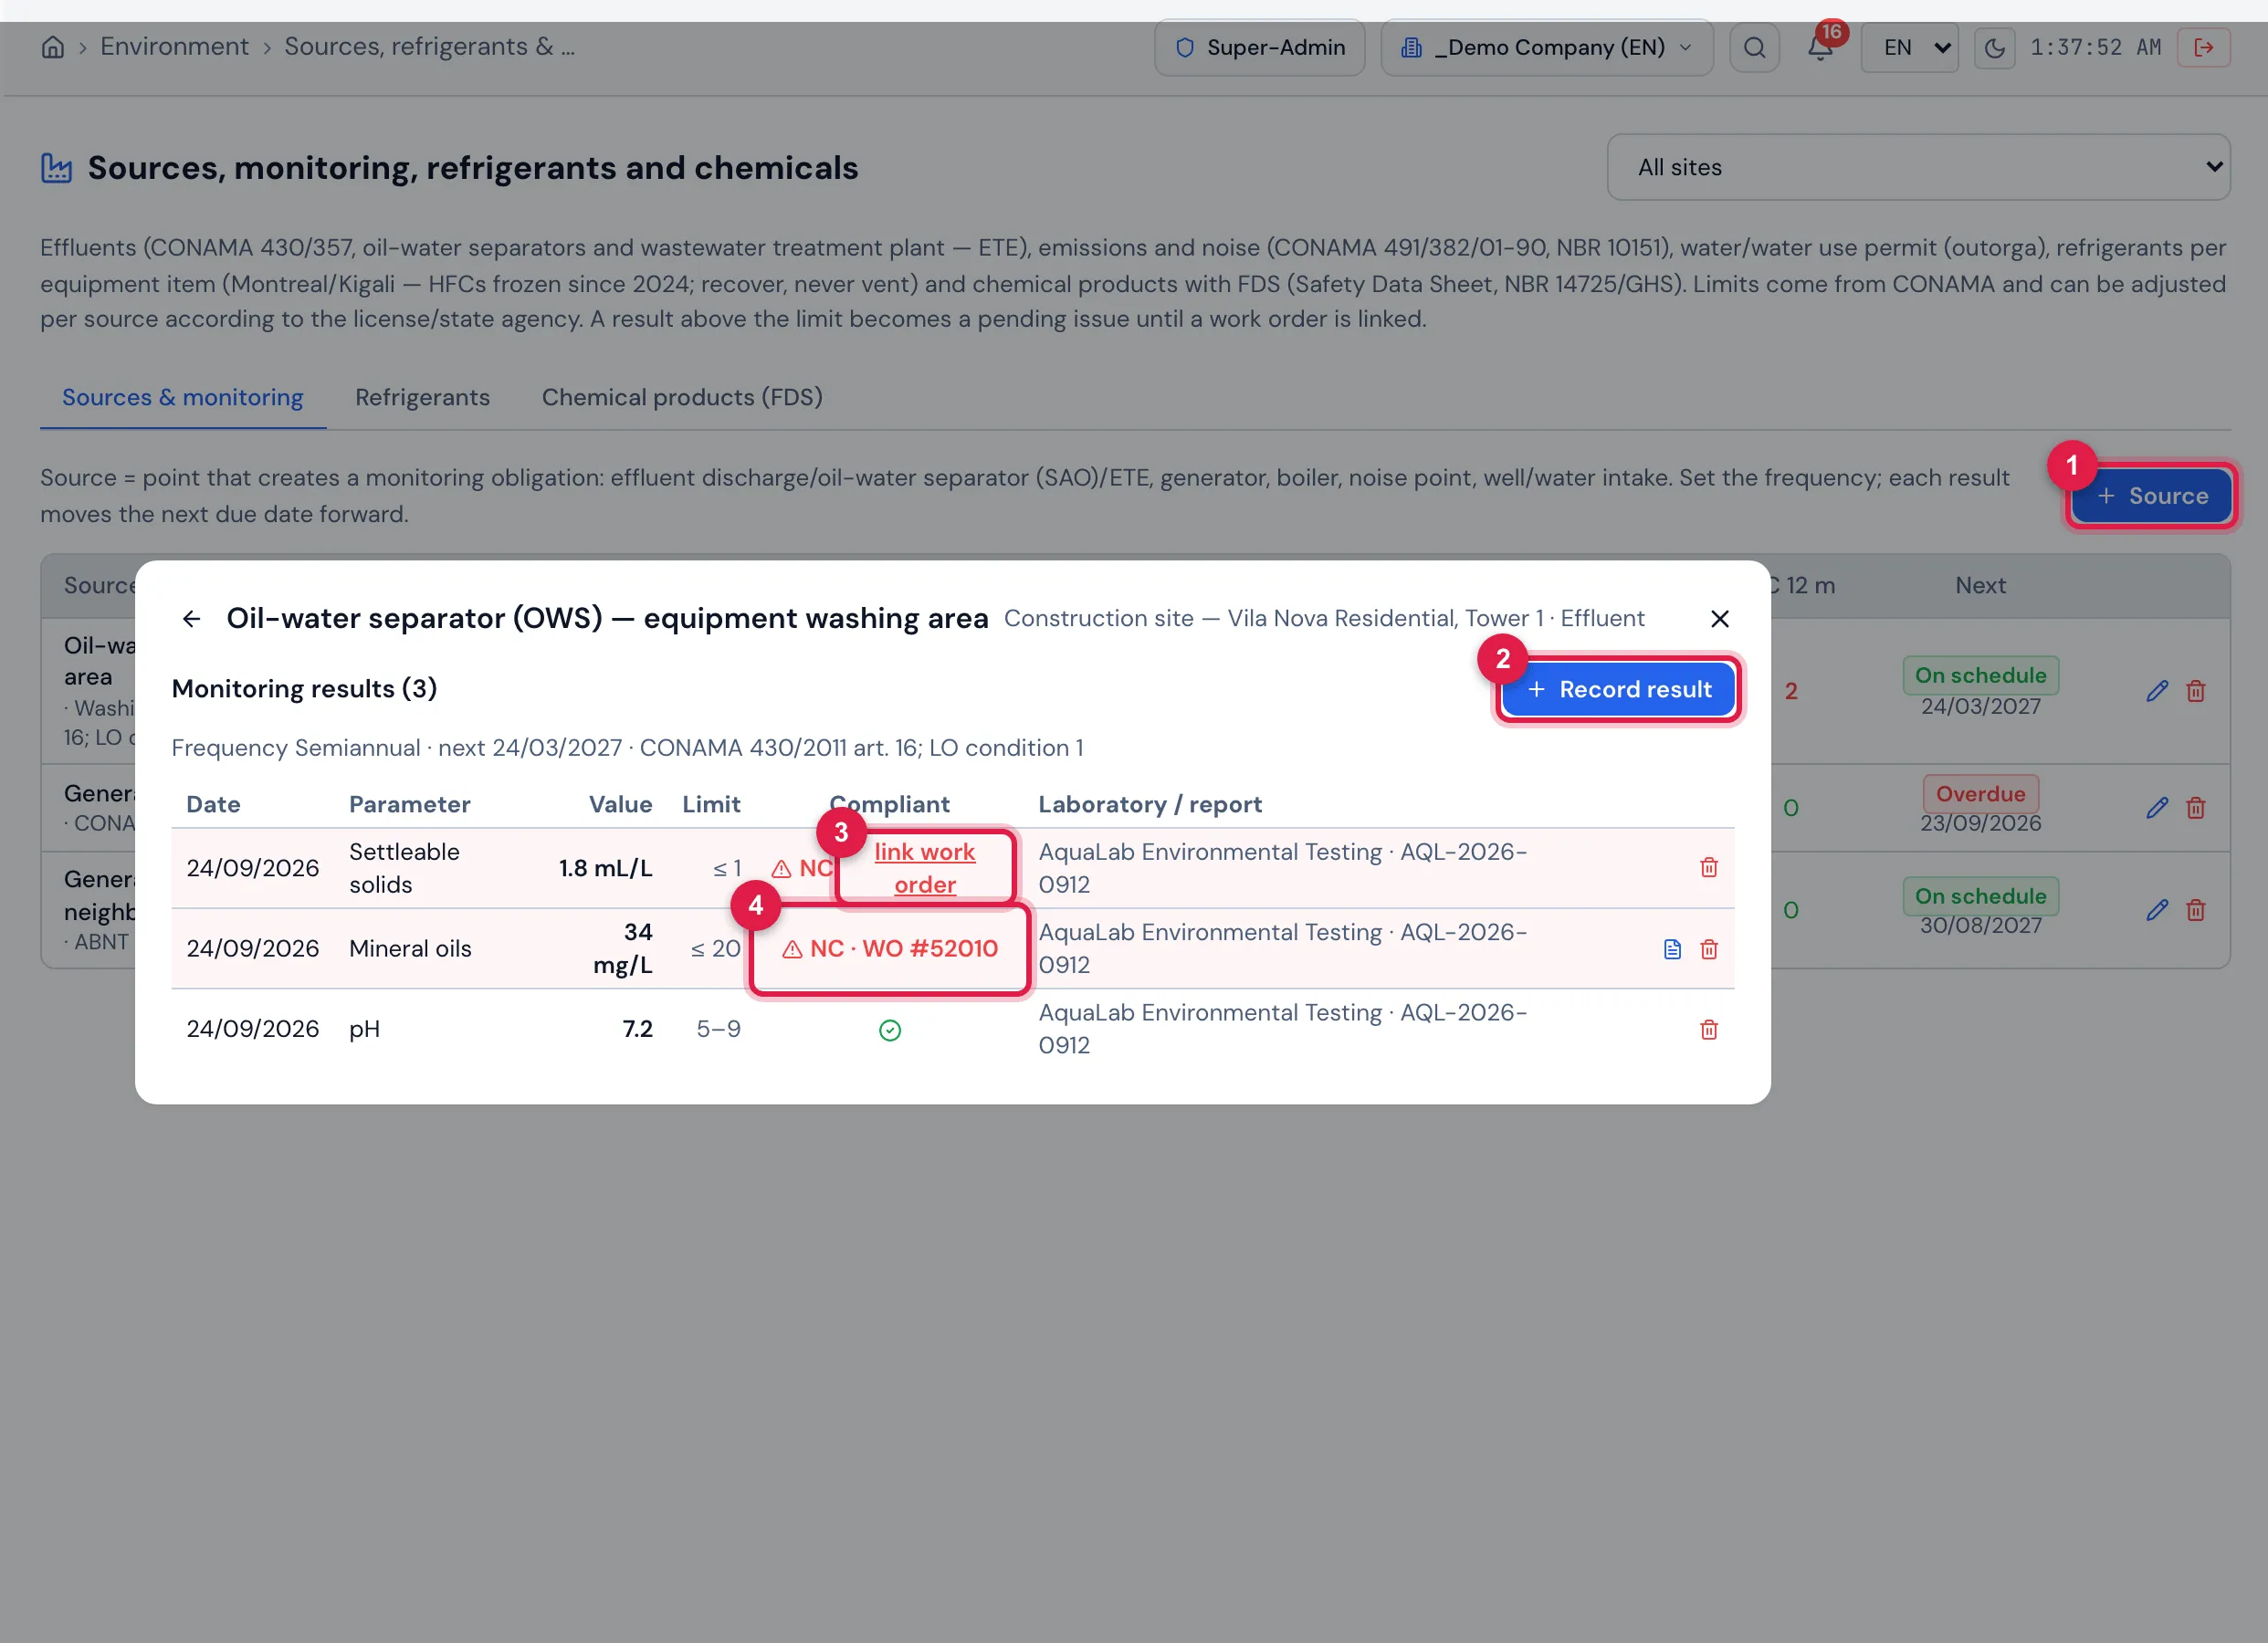Edit the source due 30/08/2027
The height and width of the screenshot is (1643, 2268).
click(2157, 910)
